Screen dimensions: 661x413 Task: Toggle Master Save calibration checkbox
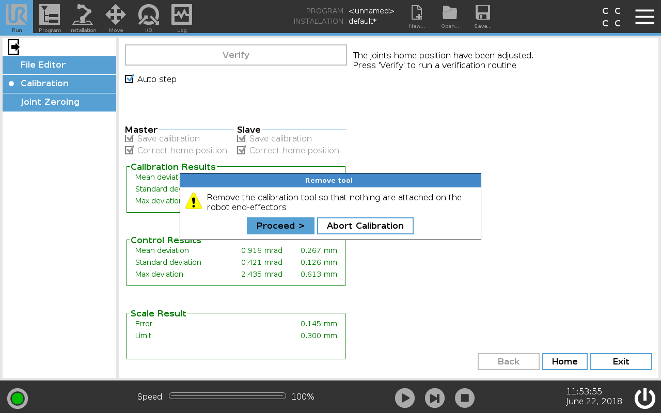pyautogui.click(x=130, y=138)
